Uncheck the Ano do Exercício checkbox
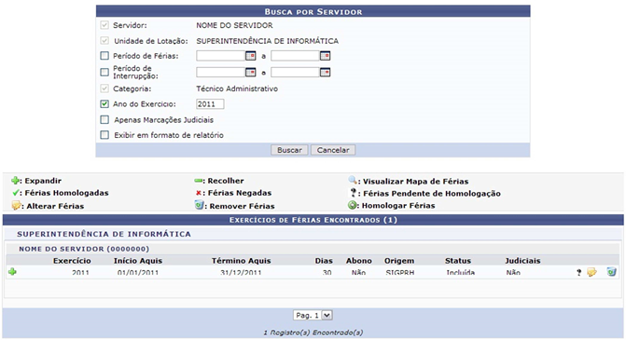626x340 pixels. click(104, 104)
